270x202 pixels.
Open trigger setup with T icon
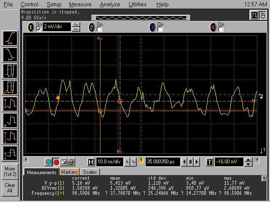[210, 162]
